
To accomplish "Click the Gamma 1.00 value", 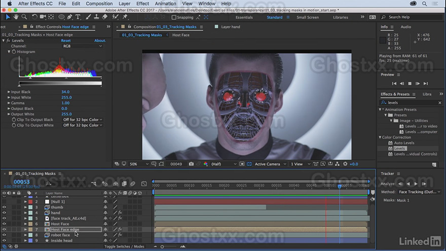I will (x=65, y=103).
